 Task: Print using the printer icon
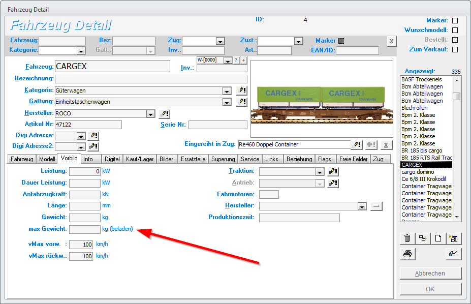407,254
